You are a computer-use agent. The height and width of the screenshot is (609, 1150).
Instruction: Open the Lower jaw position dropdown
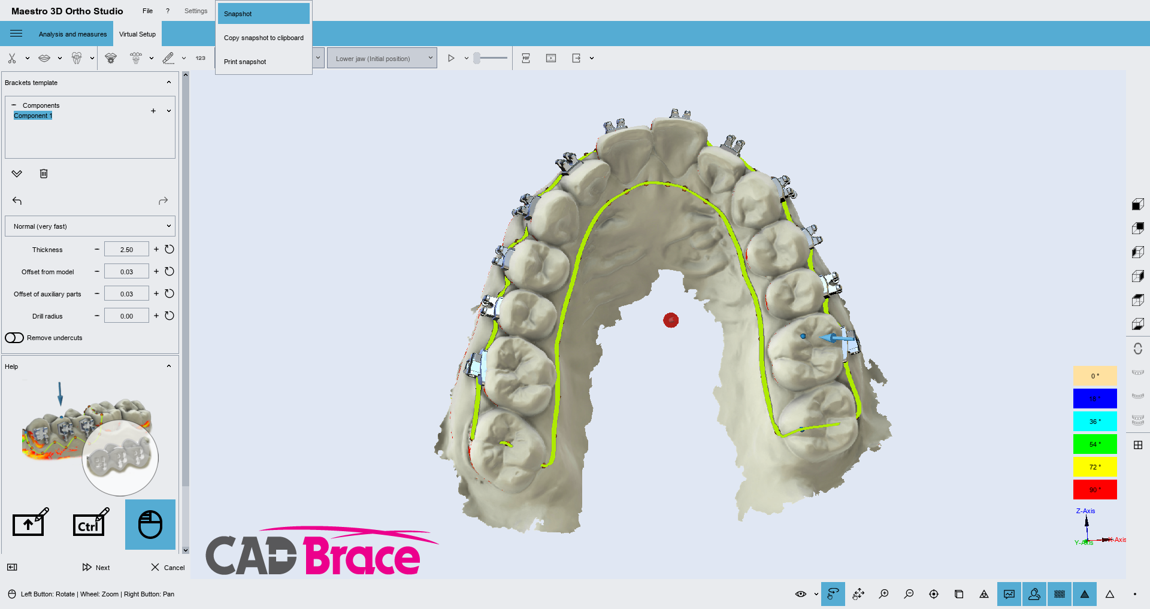coord(382,59)
